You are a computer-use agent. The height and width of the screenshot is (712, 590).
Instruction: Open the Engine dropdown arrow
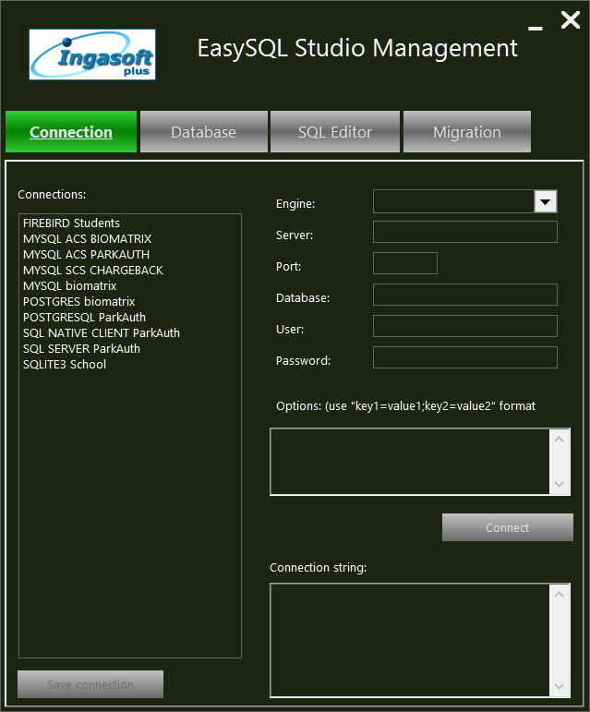point(546,202)
